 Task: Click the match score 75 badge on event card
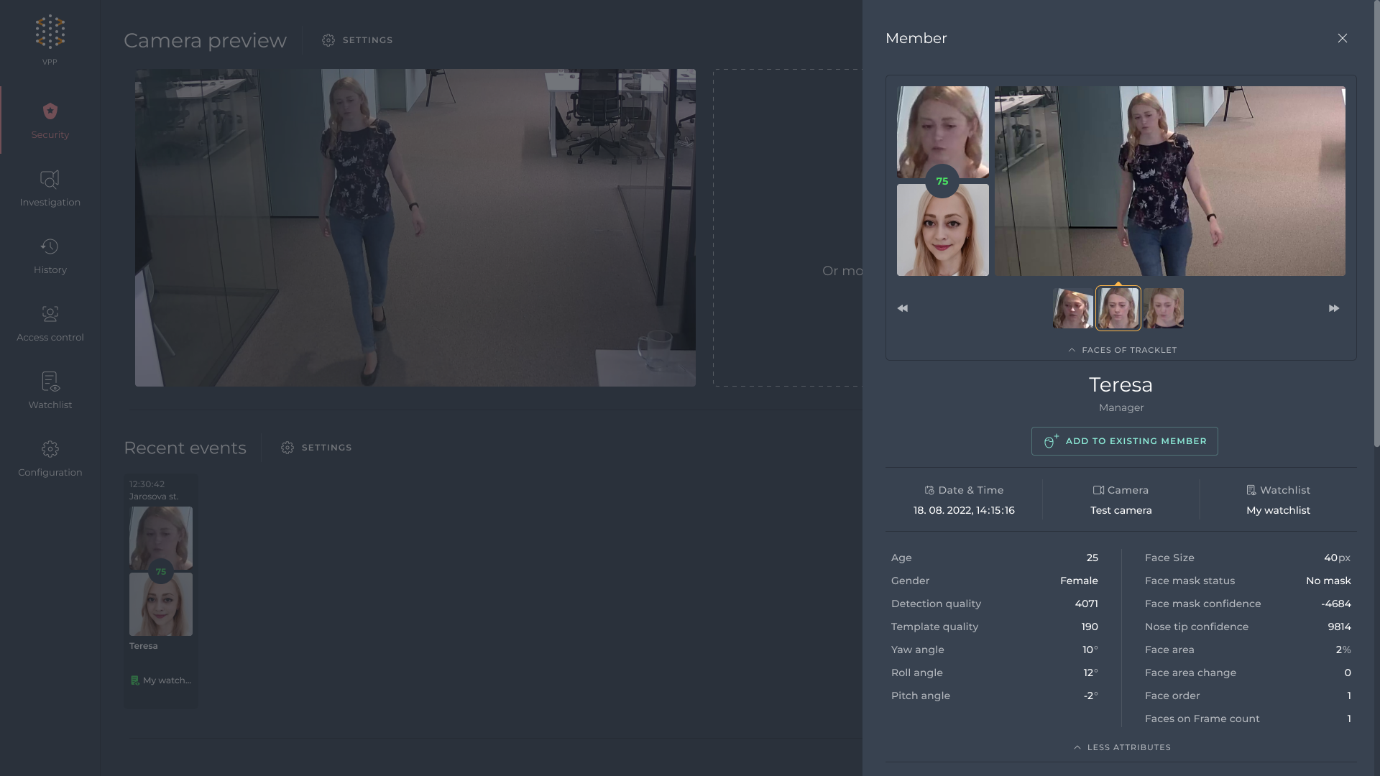(x=161, y=572)
